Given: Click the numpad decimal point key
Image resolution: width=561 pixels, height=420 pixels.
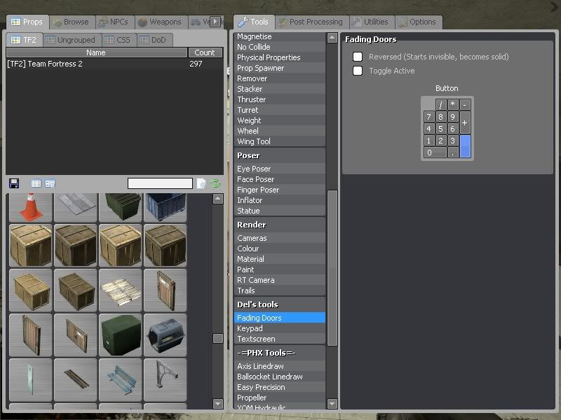Looking at the screenshot, I should 452,153.
